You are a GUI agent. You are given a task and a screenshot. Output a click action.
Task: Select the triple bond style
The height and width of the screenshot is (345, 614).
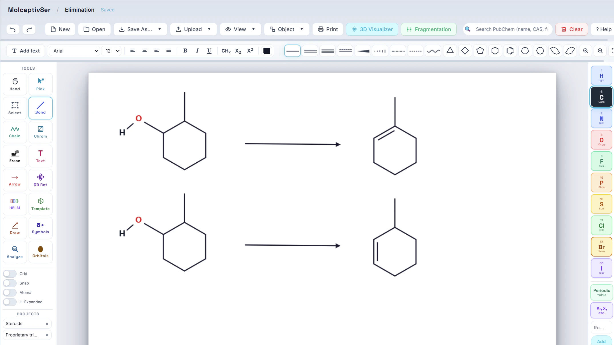click(x=328, y=51)
